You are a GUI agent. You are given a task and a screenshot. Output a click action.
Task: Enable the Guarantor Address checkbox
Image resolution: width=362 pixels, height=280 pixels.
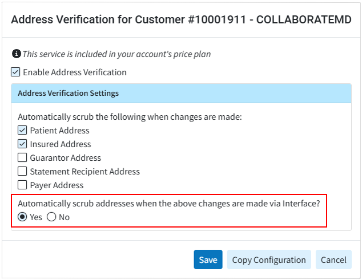tap(23, 158)
